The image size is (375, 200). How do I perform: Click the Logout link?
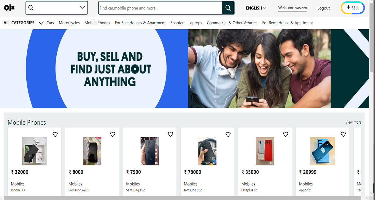[323, 8]
